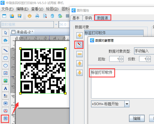Select the rounded rectangle tool

(6, 58)
